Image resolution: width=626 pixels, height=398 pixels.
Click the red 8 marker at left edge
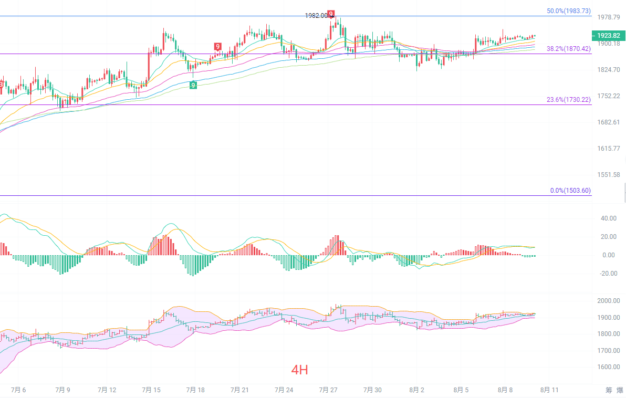click(1, 84)
